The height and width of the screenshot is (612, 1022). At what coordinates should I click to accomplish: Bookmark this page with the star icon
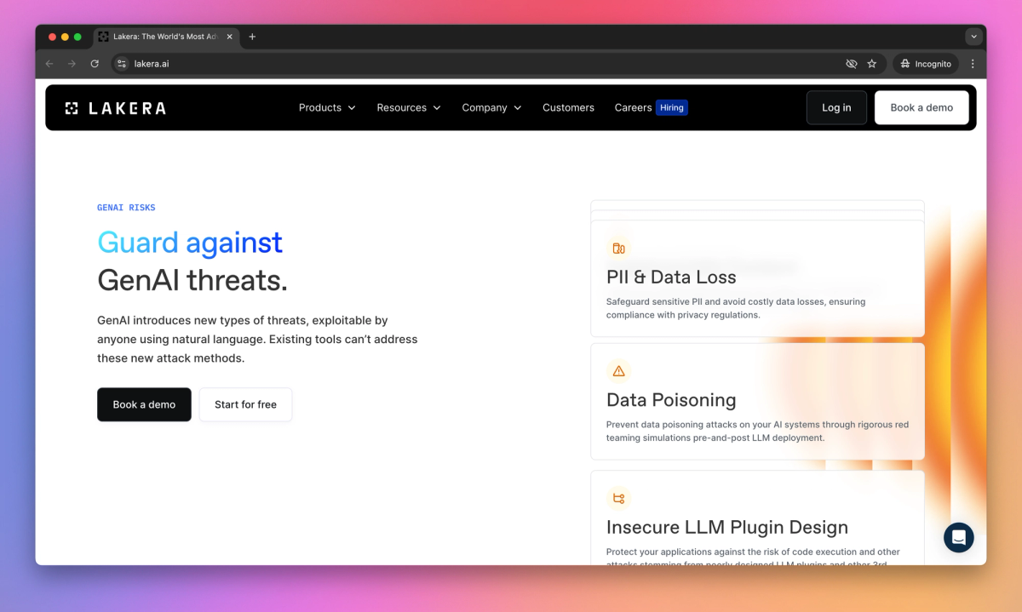(871, 64)
